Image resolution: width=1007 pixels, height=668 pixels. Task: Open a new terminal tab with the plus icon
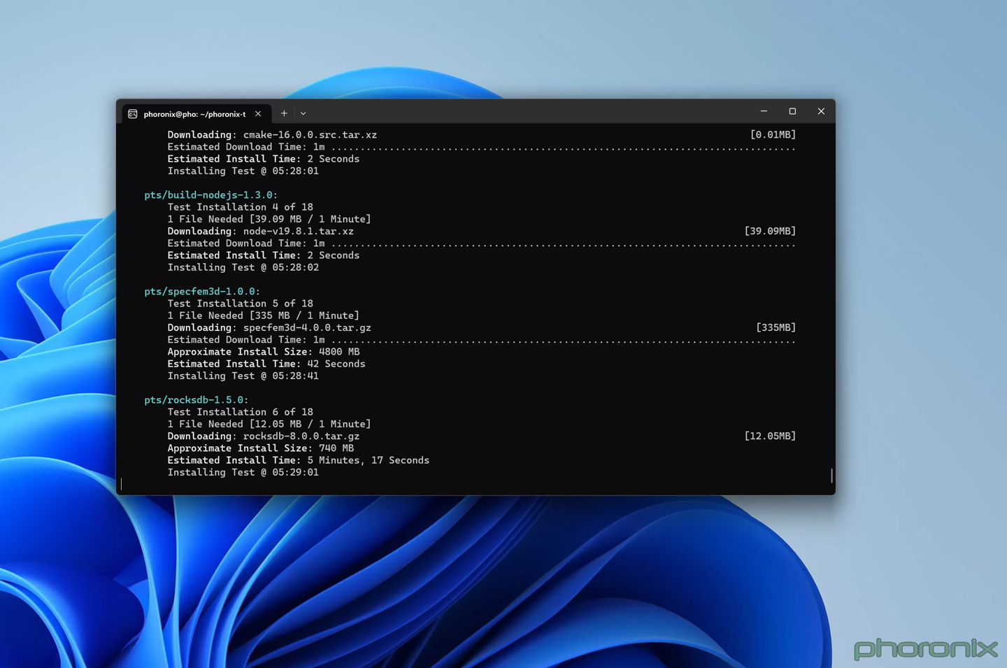pos(284,113)
